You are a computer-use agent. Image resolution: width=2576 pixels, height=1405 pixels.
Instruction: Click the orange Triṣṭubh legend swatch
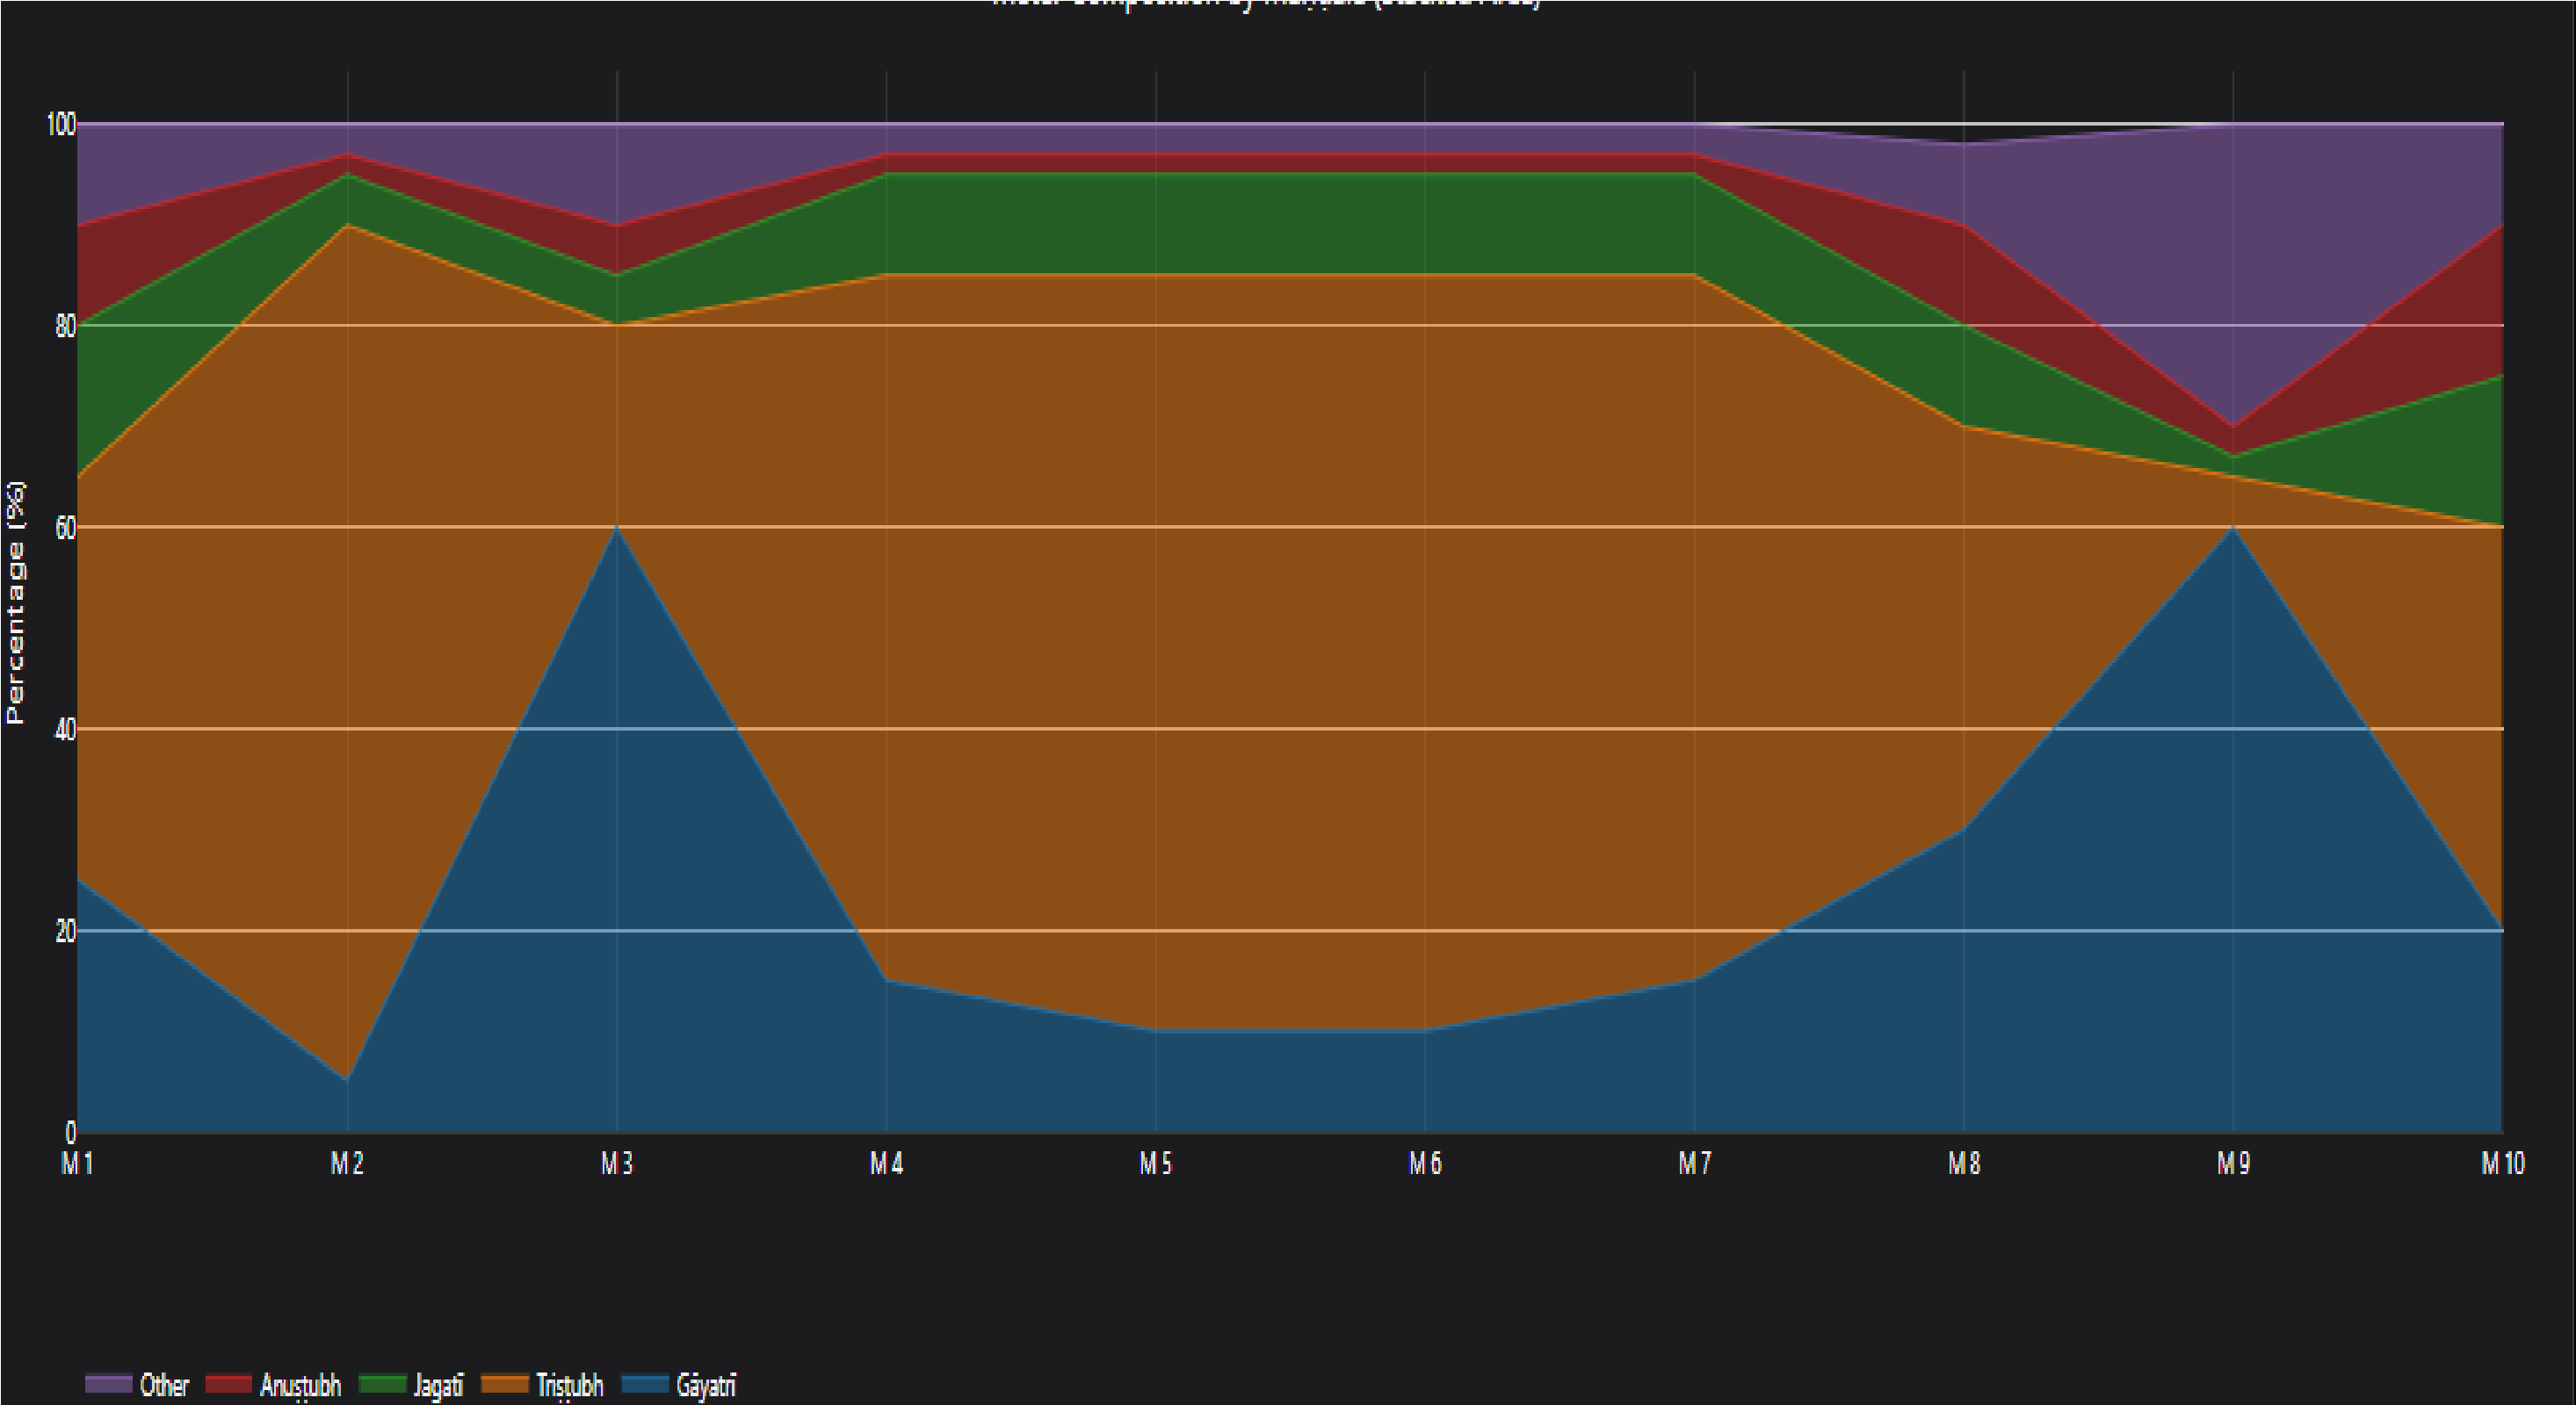pyautogui.click(x=504, y=1384)
